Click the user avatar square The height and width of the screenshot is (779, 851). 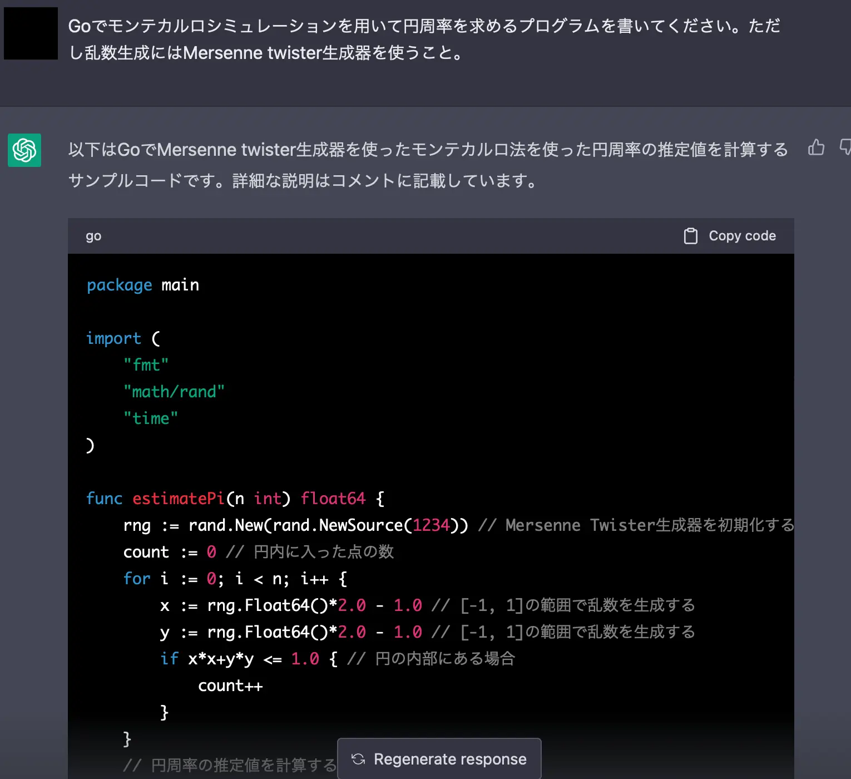[x=31, y=33]
